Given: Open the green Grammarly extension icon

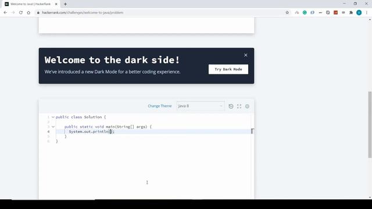Looking at the screenshot, I should pos(305,13).
